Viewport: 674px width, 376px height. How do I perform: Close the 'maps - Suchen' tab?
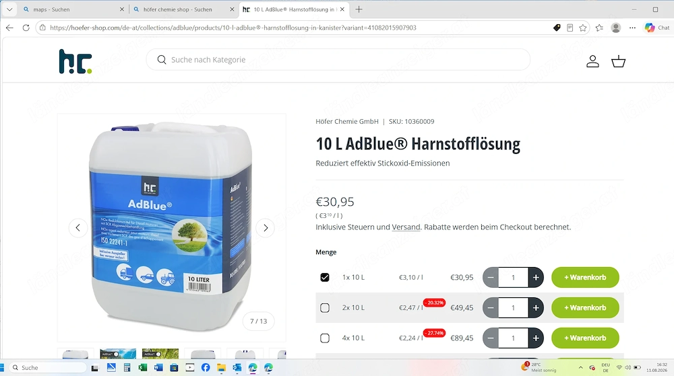[x=121, y=9]
